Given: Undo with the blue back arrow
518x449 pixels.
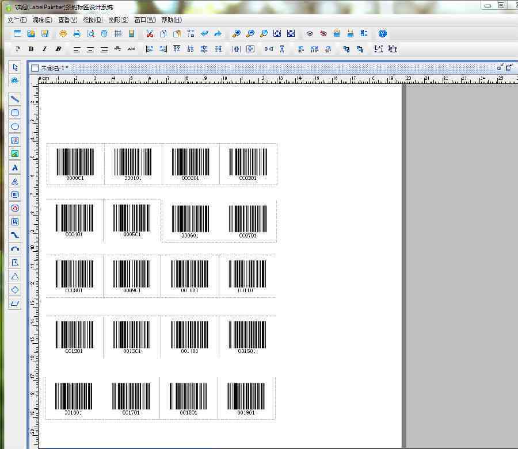Looking at the screenshot, I should [204, 33].
